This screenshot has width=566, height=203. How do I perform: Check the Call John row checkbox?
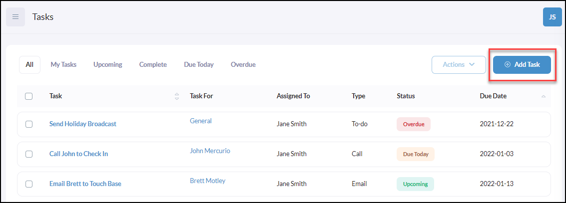[29, 154]
